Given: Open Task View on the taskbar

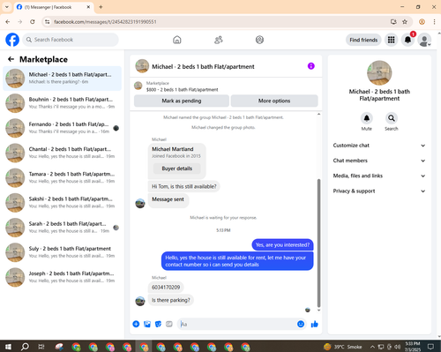Looking at the screenshot, I should [x=41, y=347].
